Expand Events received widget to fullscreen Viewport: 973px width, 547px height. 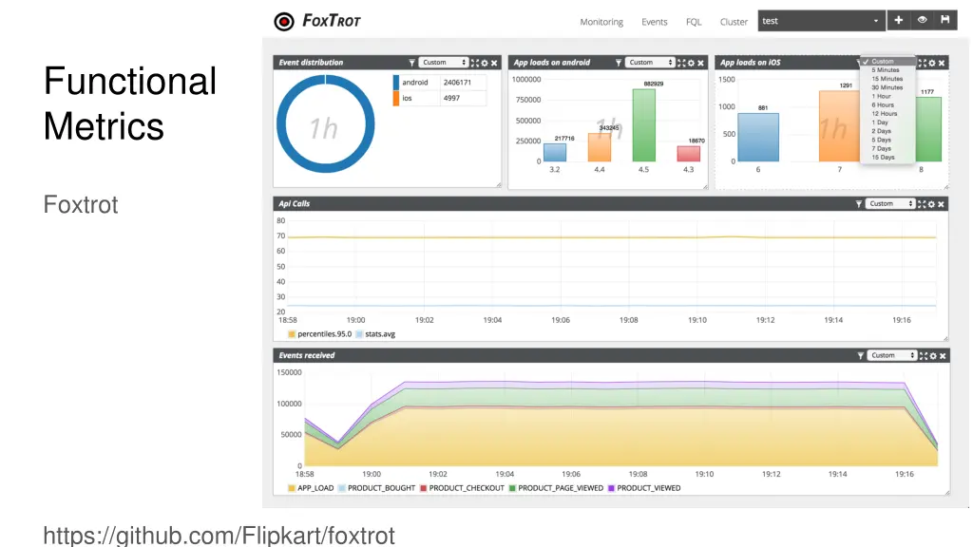point(924,356)
